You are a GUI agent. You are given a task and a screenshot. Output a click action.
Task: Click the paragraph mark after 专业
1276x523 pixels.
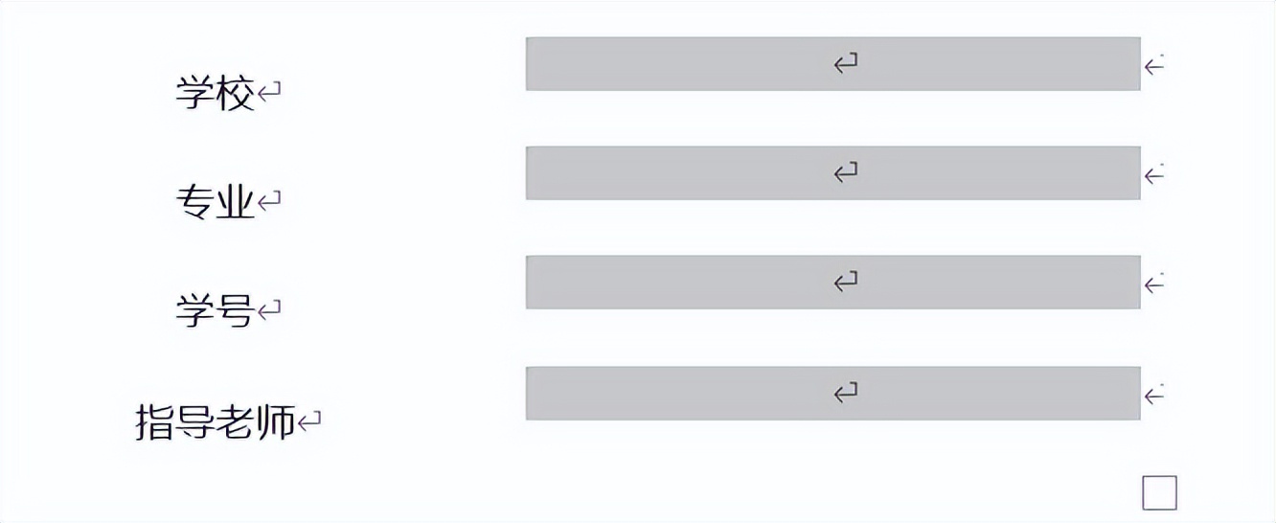(270, 201)
